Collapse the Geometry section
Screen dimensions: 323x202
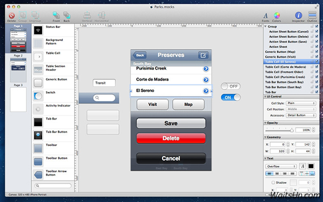coord(265,137)
